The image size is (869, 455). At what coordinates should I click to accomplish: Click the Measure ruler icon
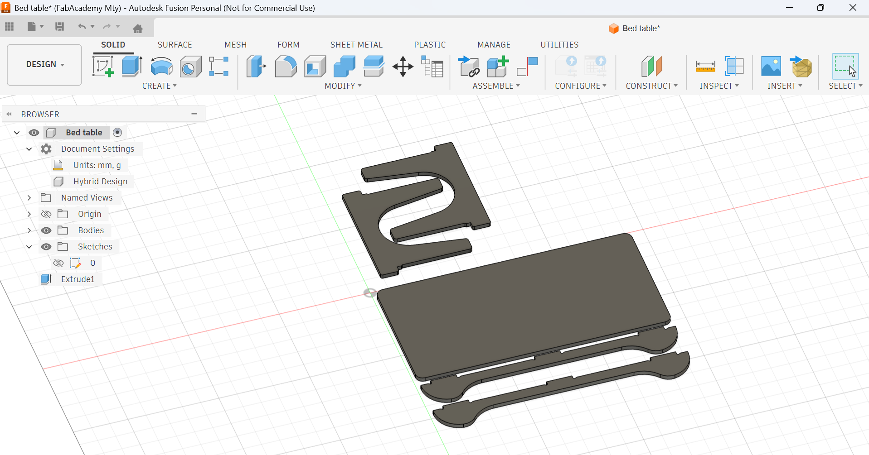(x=705, y=67)
